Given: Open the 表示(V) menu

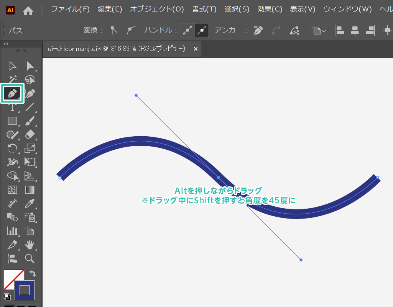Looking at the screenshot, I should [303, 10].
